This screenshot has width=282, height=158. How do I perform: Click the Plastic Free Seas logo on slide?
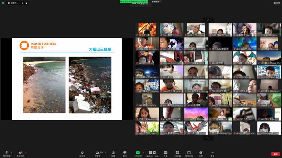(x=38, y=45)
